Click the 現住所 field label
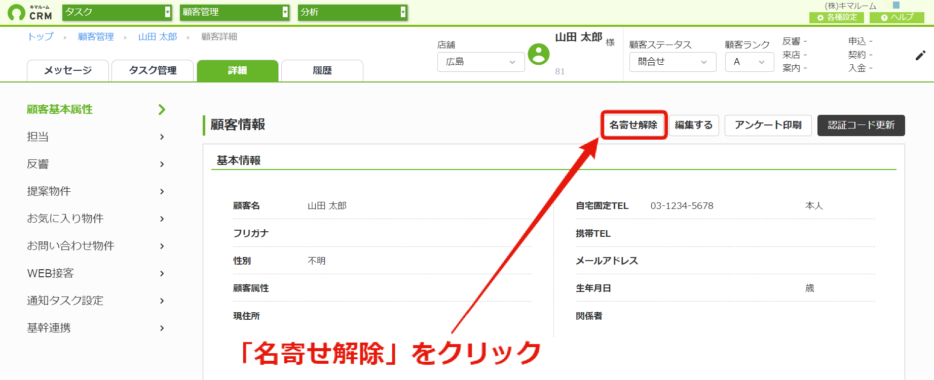 [x=246, y=316]
